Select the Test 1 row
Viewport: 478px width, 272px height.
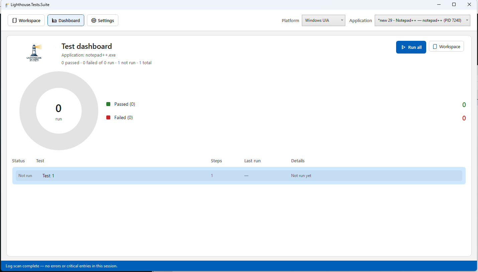239,176
